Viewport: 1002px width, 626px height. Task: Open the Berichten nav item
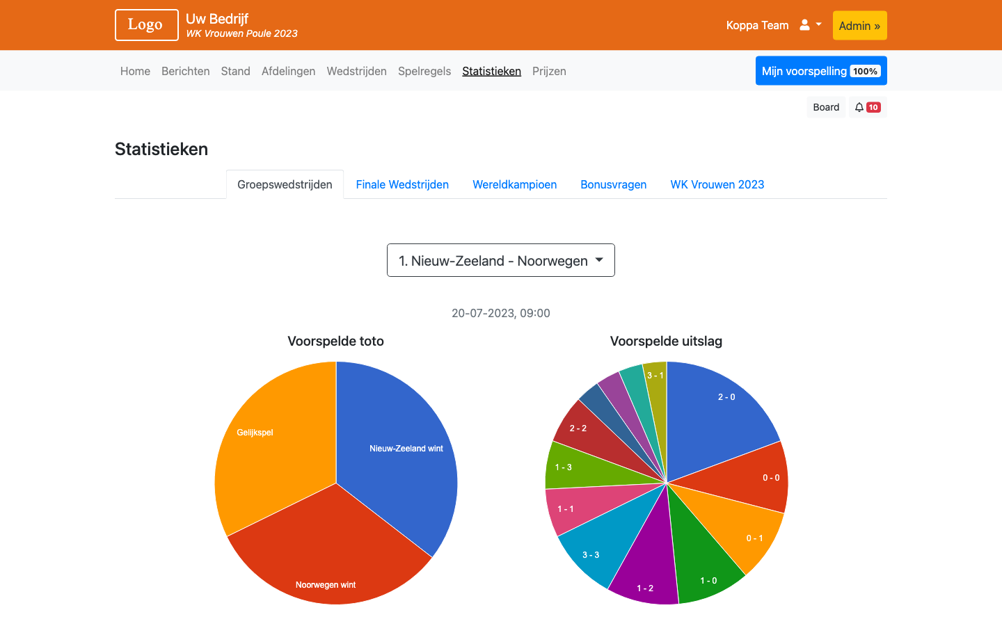click(186, 71)
